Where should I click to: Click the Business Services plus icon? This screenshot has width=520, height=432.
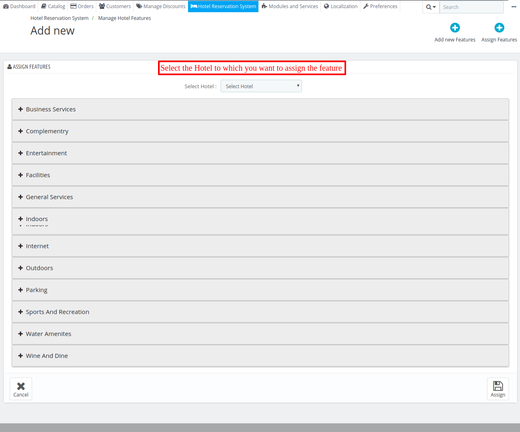pos(20,109)
